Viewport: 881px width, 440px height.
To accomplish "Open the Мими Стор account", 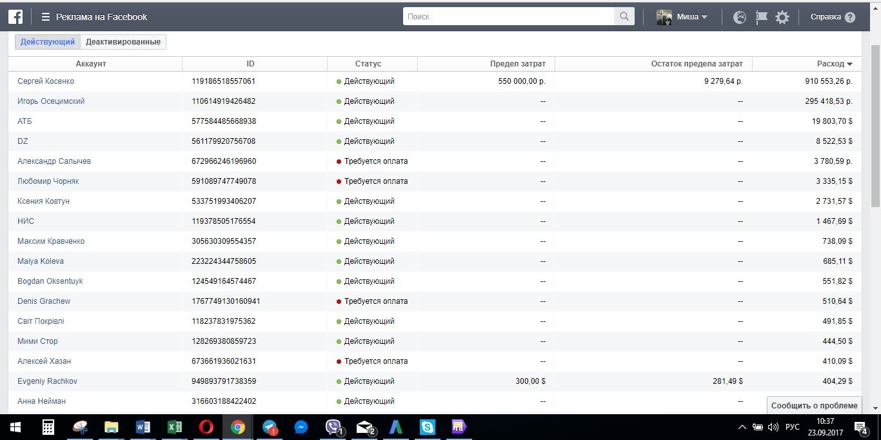I will [37, 341].
